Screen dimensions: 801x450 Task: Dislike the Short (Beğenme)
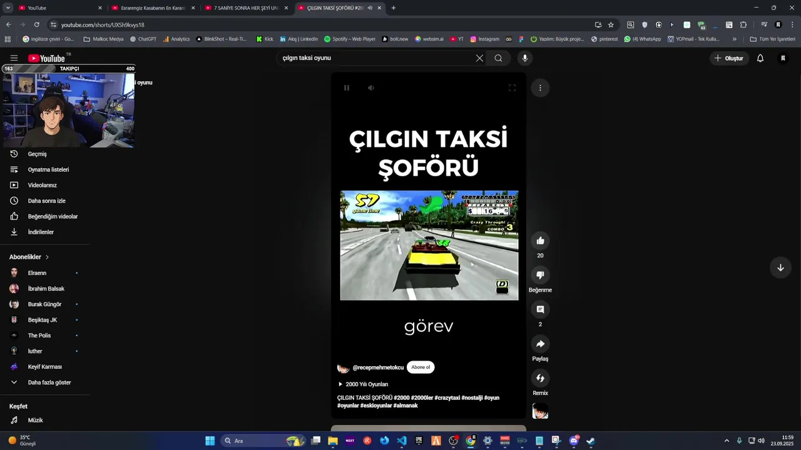click(540, 275)
